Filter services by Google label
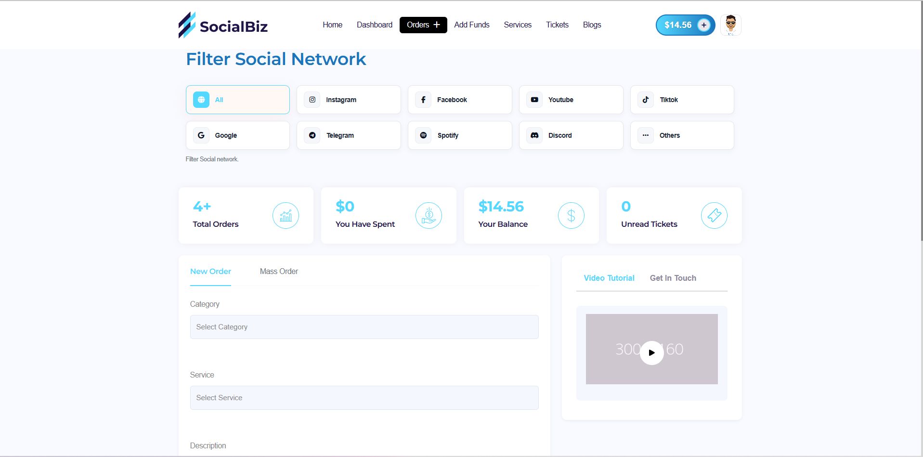This screenshot has width=923, height=457. pos(226,135)
